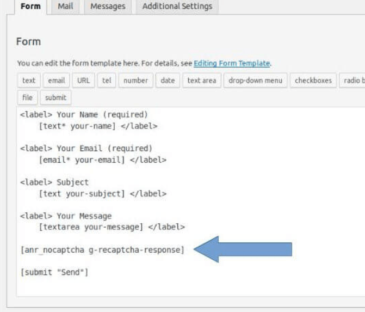The width and height of the screenshot is (365, 312).
Task: Insert an email tag
Action: pyautogui.click(x=57, y=81)
